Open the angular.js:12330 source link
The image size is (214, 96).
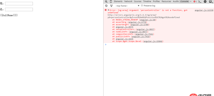(204, 10)
